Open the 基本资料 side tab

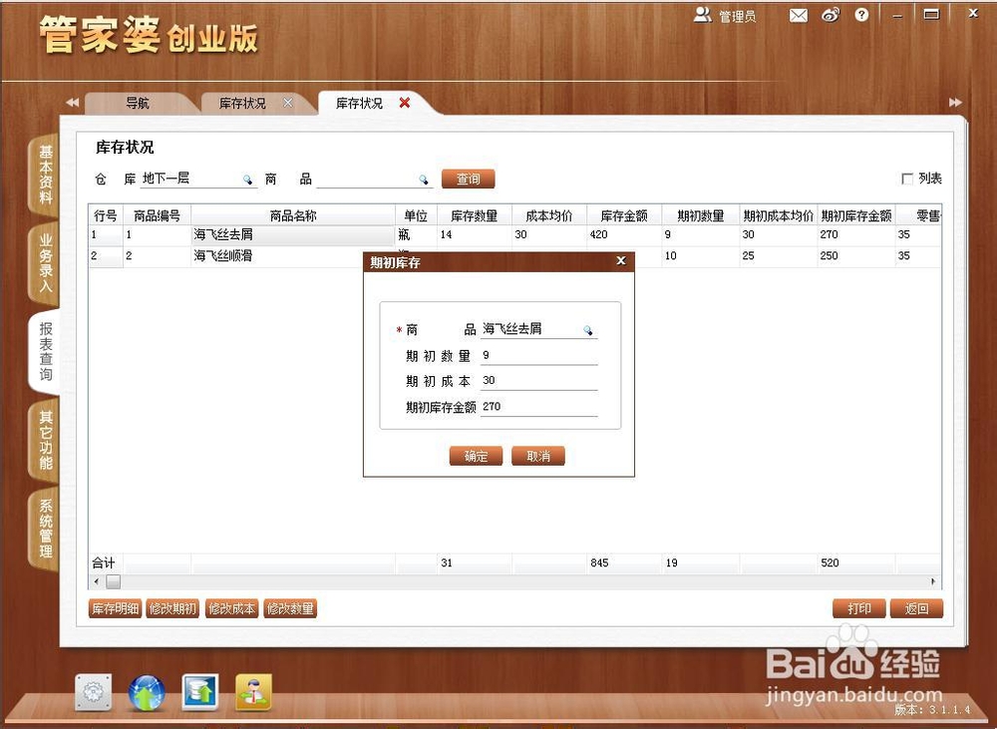(45, 175)
